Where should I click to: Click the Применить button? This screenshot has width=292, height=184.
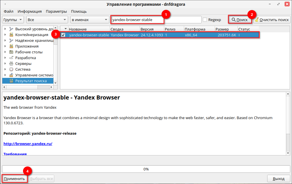click(x=14, y=179)
